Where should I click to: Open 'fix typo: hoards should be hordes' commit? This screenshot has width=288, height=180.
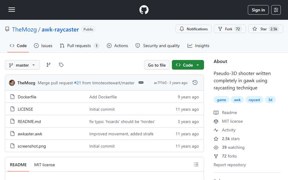point(122,121)
